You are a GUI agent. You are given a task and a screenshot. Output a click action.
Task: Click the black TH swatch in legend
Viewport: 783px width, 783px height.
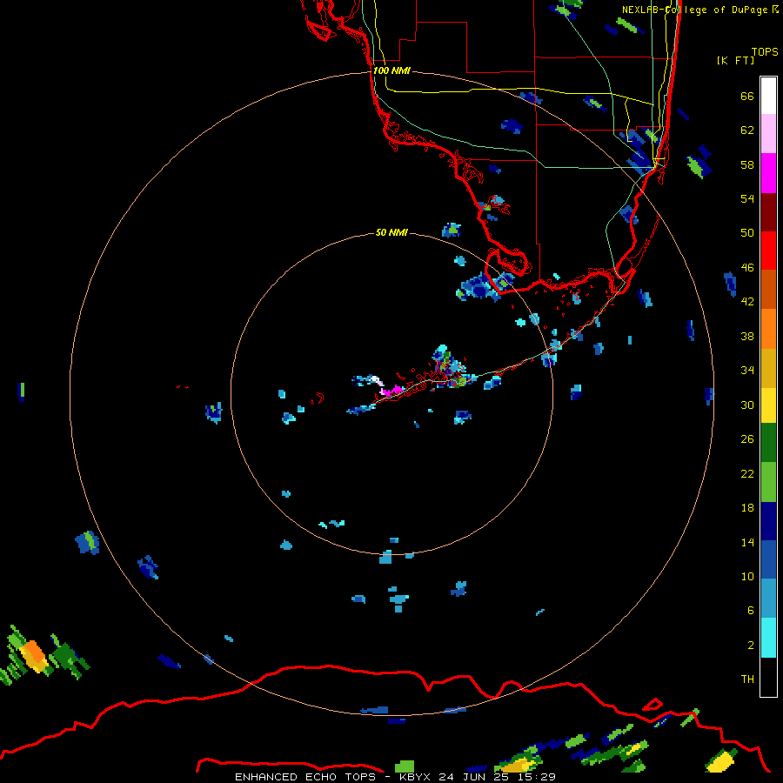point(768,677)
